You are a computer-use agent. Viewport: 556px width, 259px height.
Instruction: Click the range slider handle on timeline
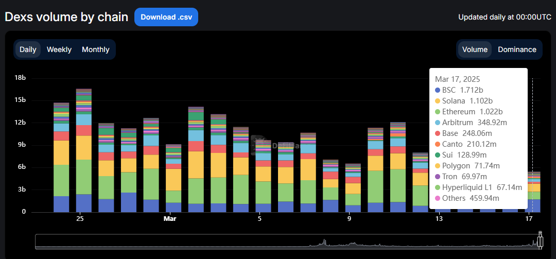tap(540, 240)
